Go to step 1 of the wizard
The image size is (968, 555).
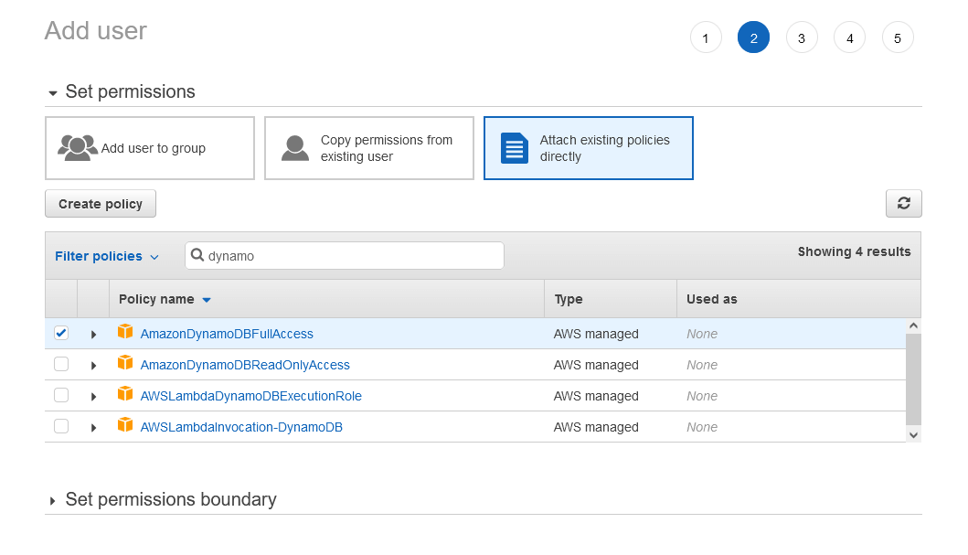(x=706, y=37)
